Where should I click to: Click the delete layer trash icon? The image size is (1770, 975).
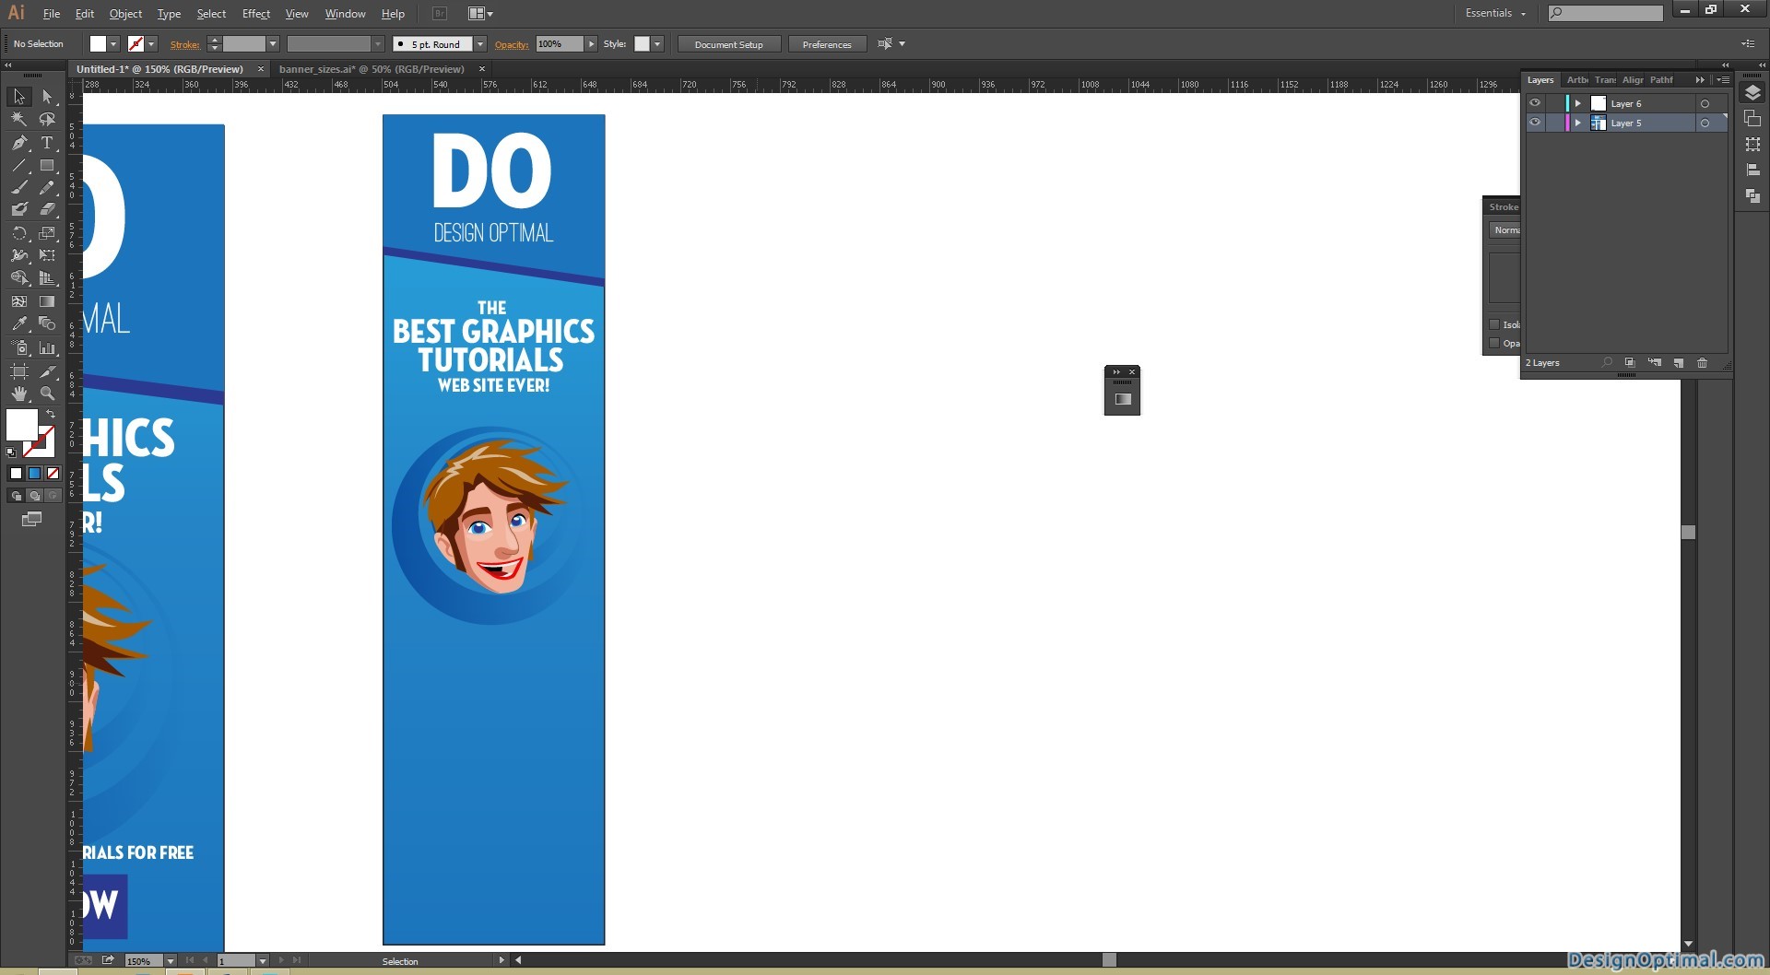[x=1702, y=363]
